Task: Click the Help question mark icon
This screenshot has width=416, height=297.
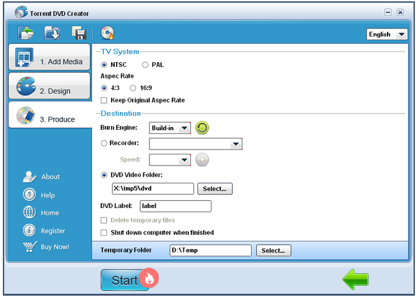Action: 29,195
